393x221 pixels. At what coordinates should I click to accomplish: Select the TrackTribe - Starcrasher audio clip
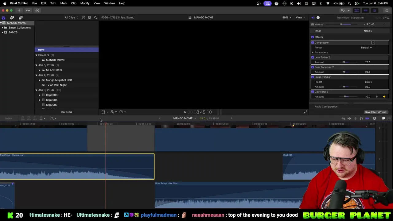pyautogui.click(x=77, y=166)
